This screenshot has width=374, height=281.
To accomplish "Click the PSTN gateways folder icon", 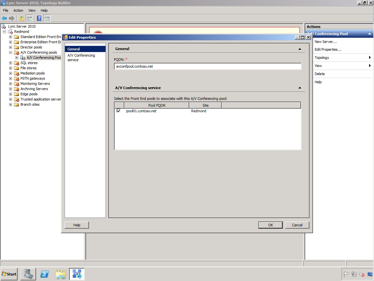I will (x=17, y=79).
